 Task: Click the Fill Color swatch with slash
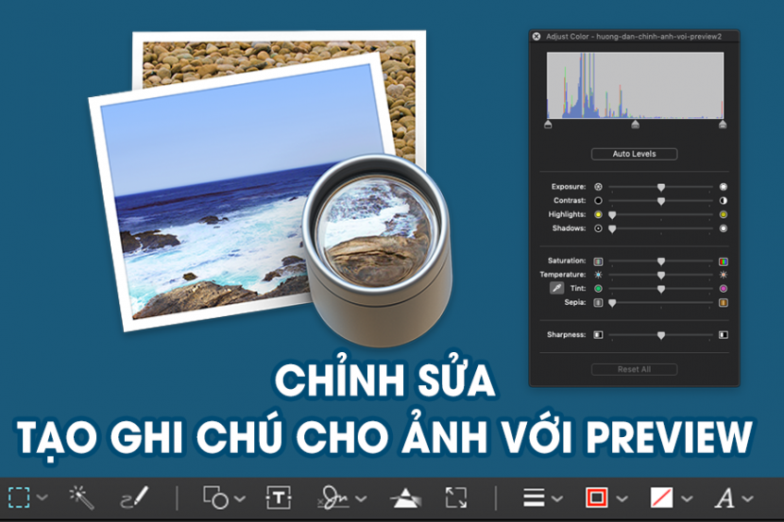click(x=661, y=497)
